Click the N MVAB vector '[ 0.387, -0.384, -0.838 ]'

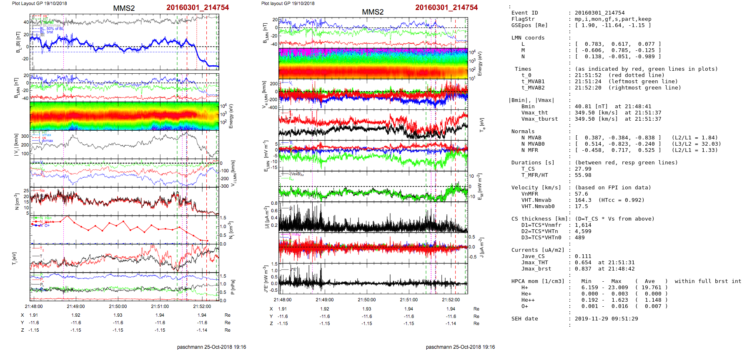(618, 138)
